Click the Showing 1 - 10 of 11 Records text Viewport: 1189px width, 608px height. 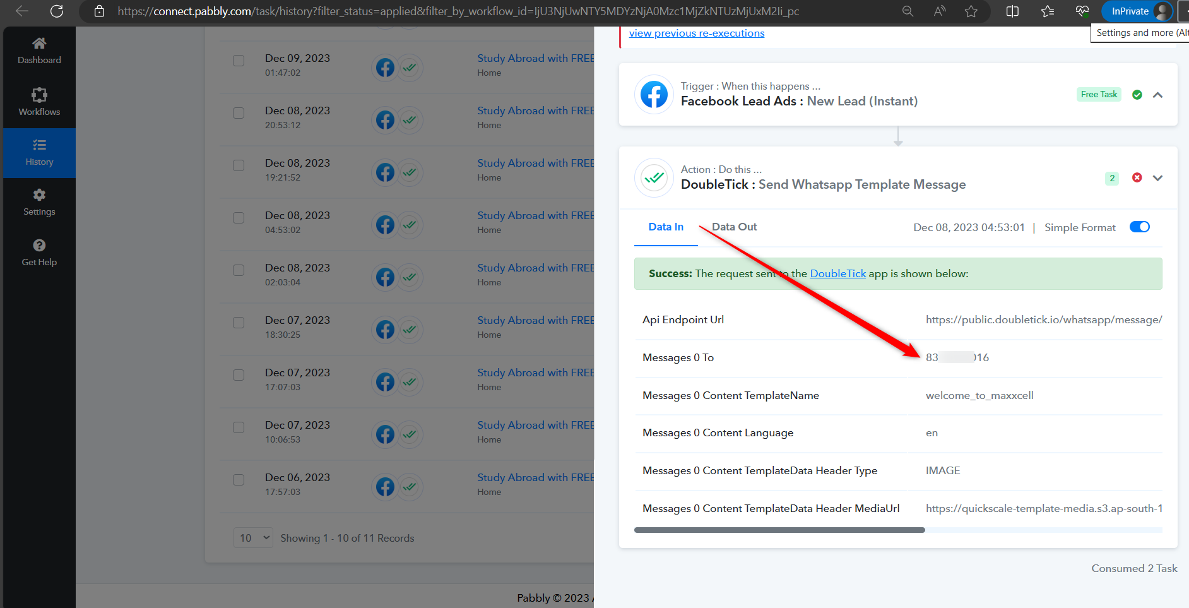tap(347, 539)
